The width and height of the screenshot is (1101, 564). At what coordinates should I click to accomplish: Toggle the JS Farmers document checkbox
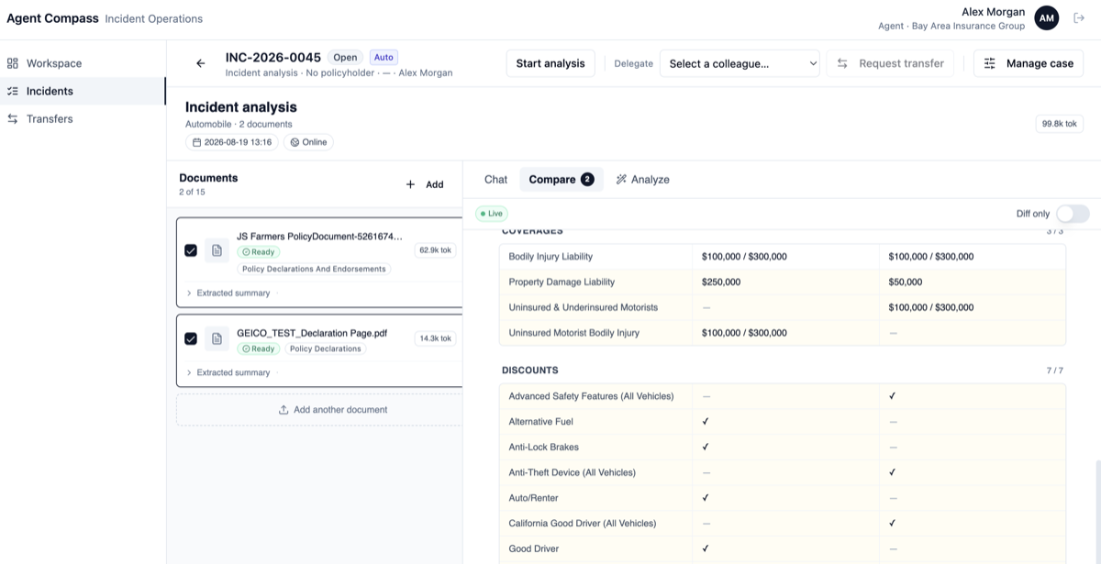(191, 250)
